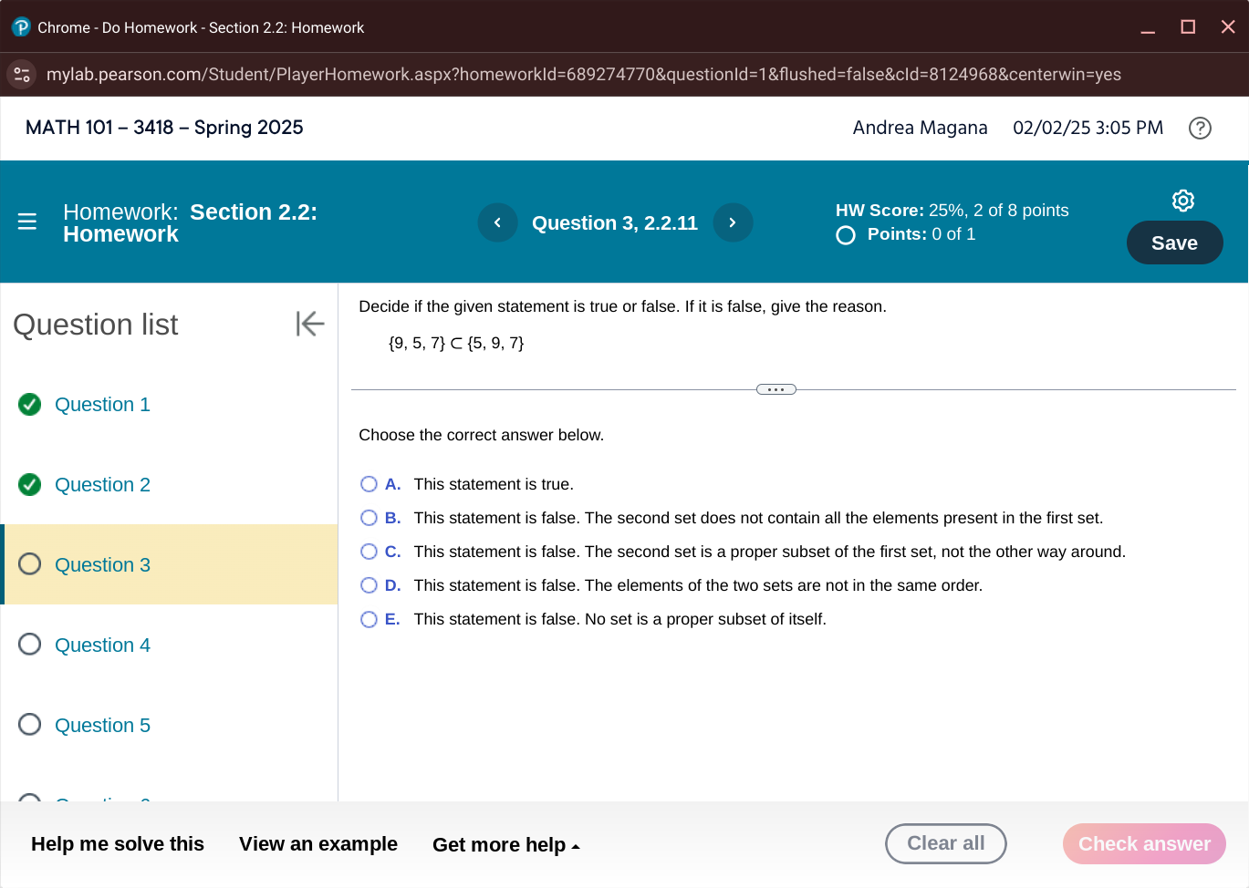Go back using the left chevron arrow
The height and width of the screenshot is (888, 1249).
497,222
